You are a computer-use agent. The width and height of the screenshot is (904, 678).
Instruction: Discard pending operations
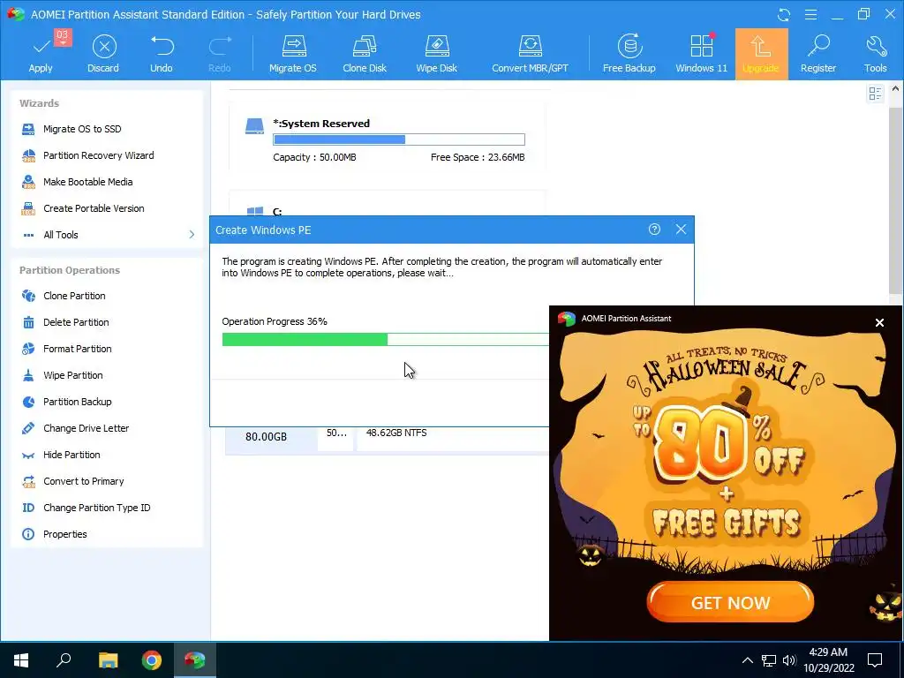tap(104, 54)
